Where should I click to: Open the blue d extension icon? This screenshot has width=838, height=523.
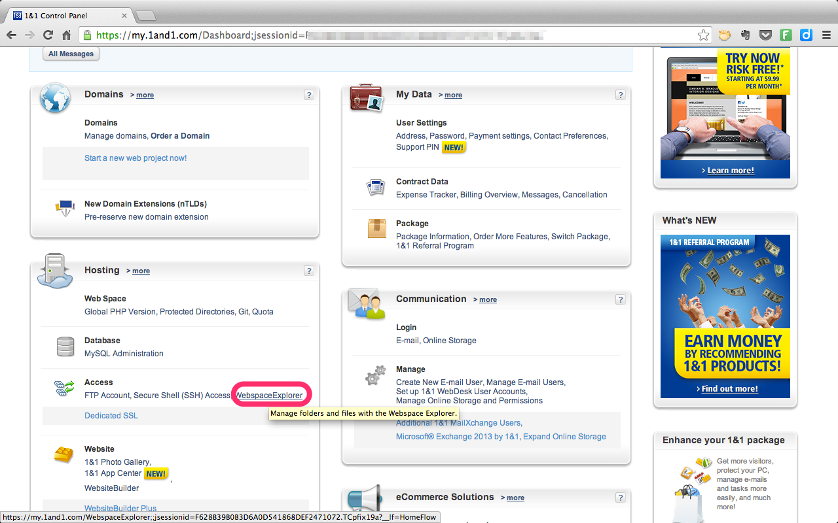tap(807, 35)
